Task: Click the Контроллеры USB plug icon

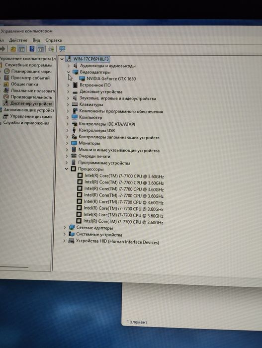Action: point(74,130)
